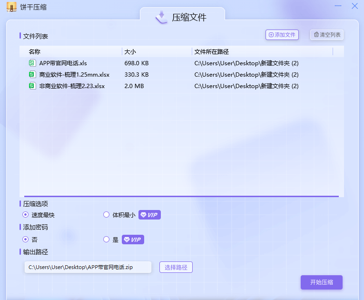Sort by 文件所在路径 column header
This screenshot has height=300, width=364.
(211, 51)
